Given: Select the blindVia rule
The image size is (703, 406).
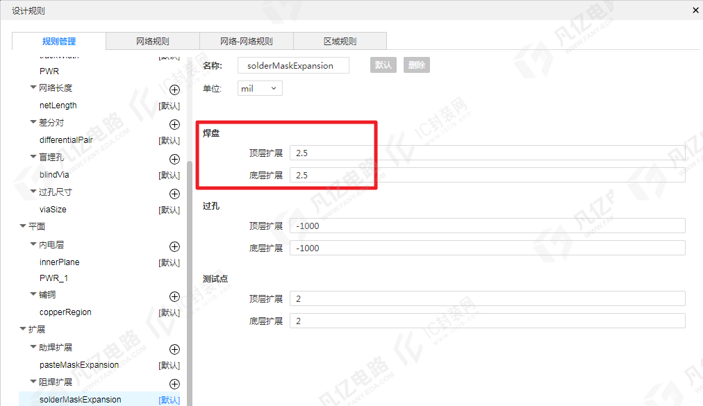Looking at the screenshot, I should (x=54, y=175).
